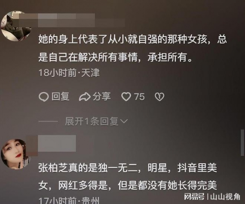The height and width of the screenshot is (204, 245).
Task: Click the 17小时前·贵州 timestamp
Action: pyautogui.click(x=69, y=200)
